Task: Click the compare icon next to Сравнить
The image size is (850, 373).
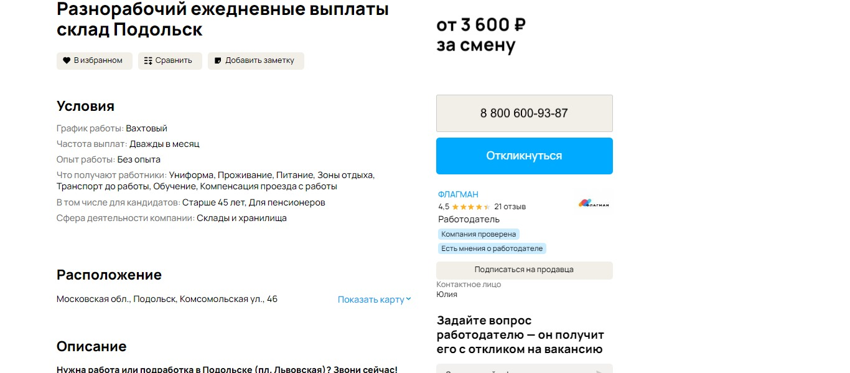Action: (148, 61)
